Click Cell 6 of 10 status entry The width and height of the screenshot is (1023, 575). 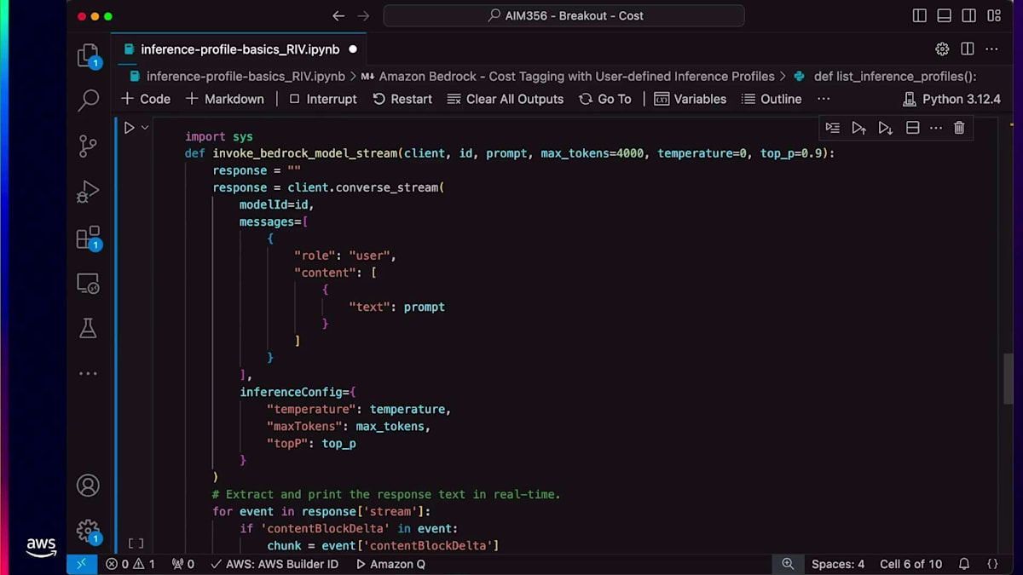(911, 564)
